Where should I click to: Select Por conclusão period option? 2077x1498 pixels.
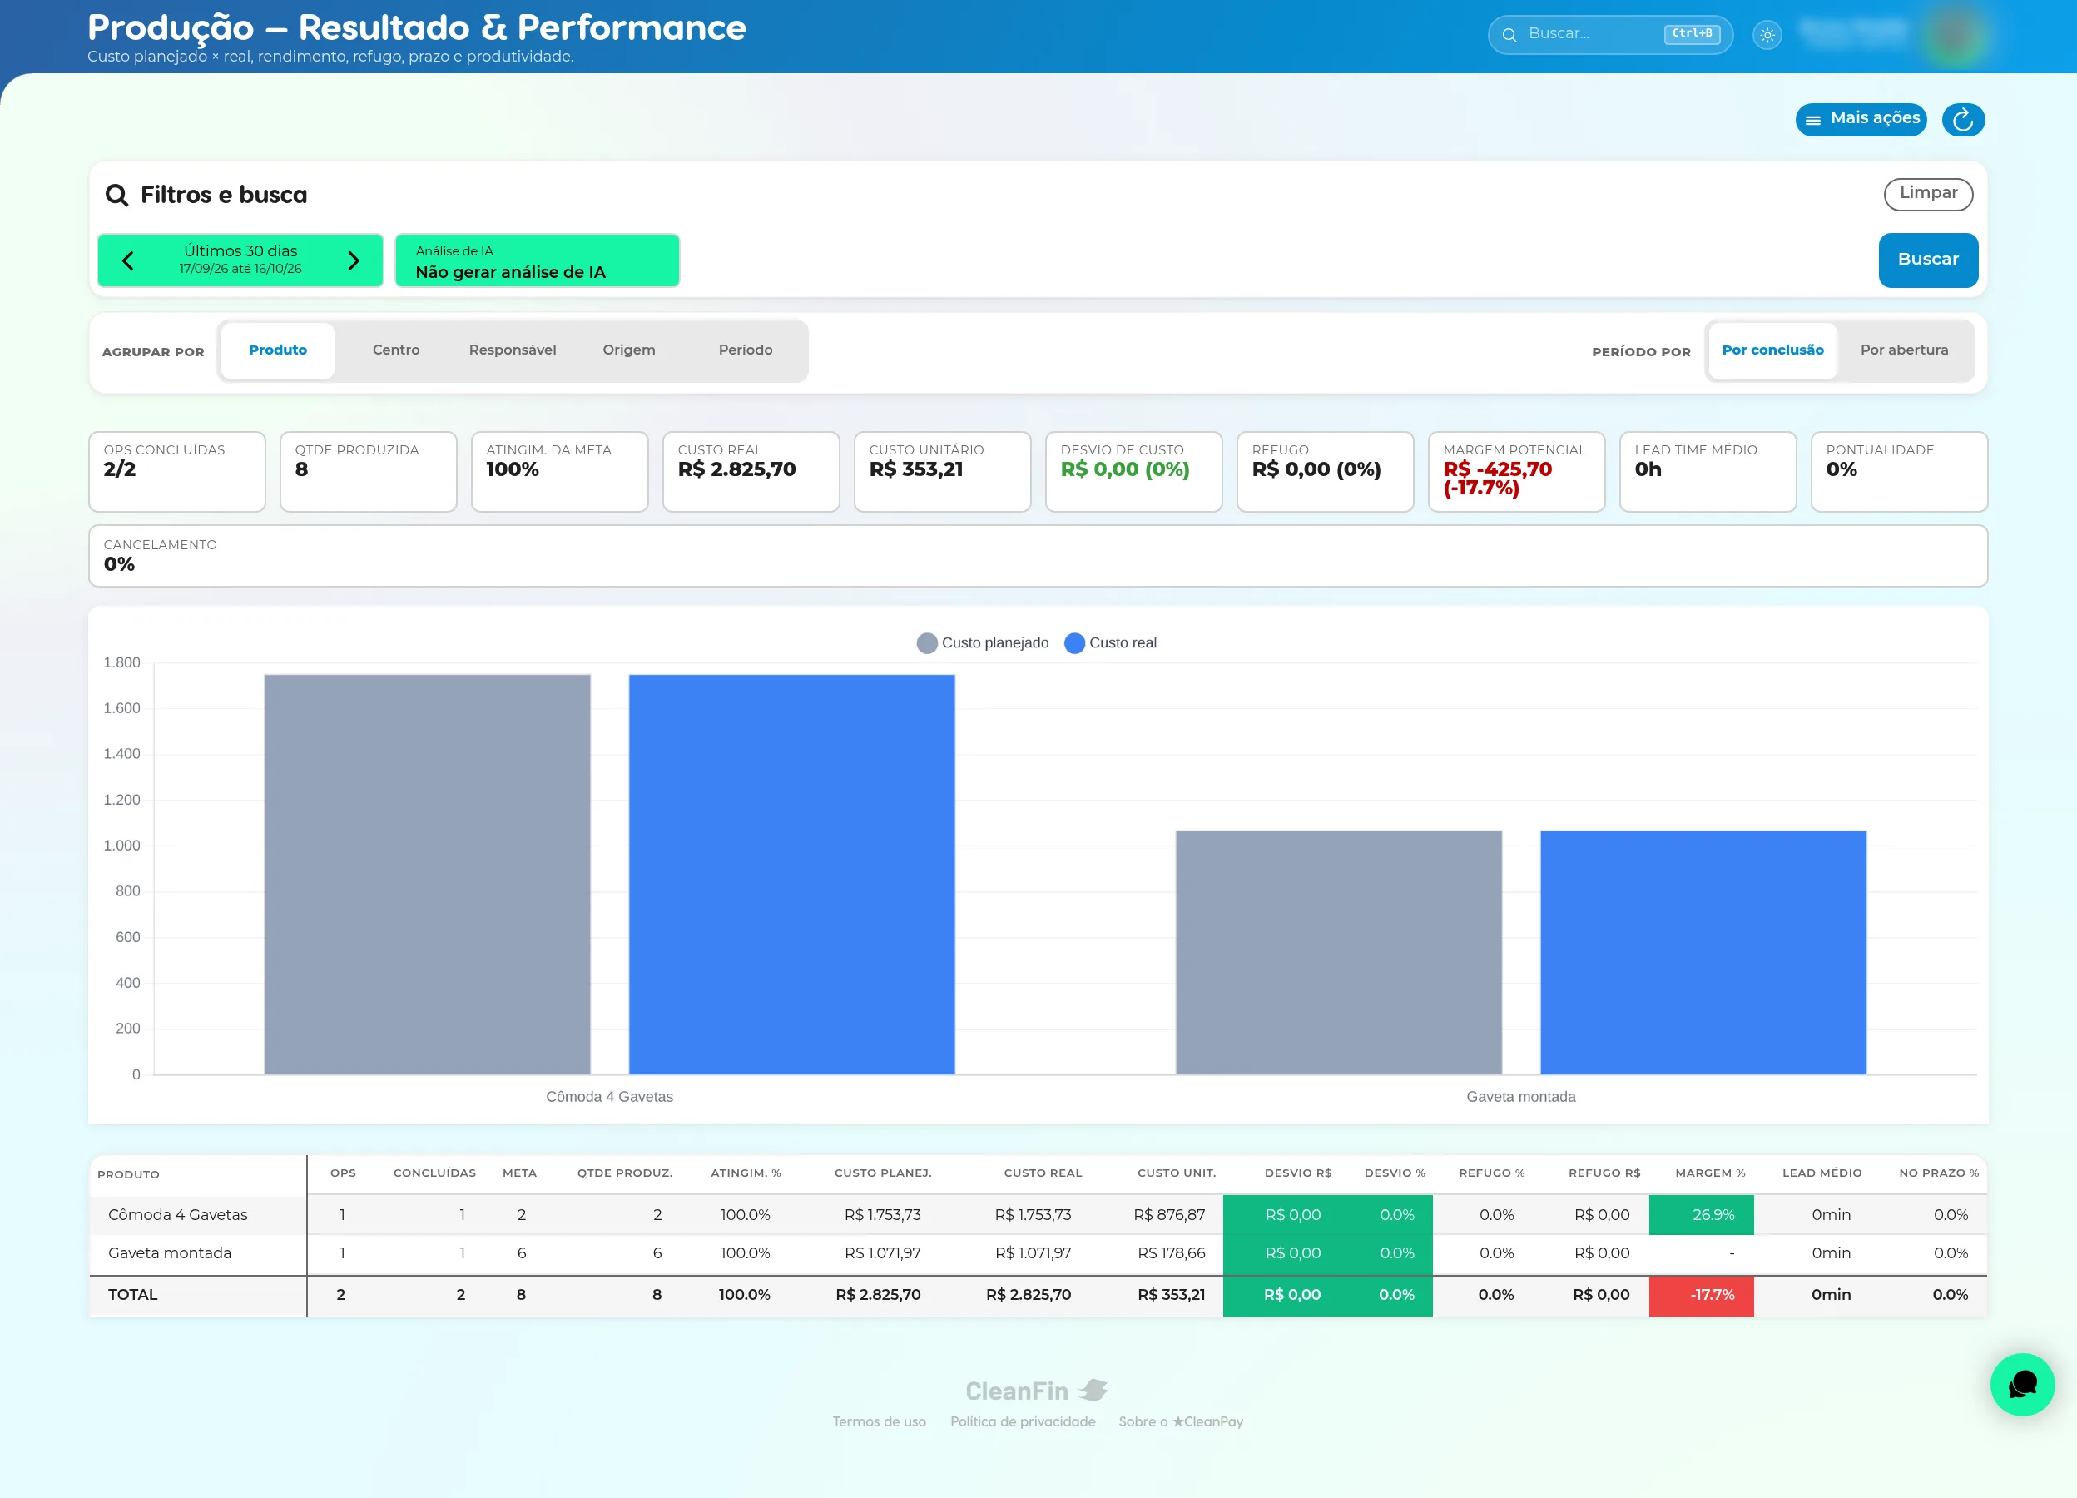coord(1772,350)
